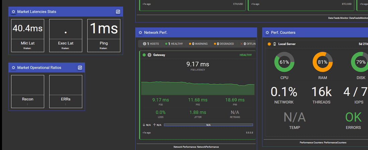Click the 8.8.8.8 host address

pyautogui.click(x=250, y=133)
